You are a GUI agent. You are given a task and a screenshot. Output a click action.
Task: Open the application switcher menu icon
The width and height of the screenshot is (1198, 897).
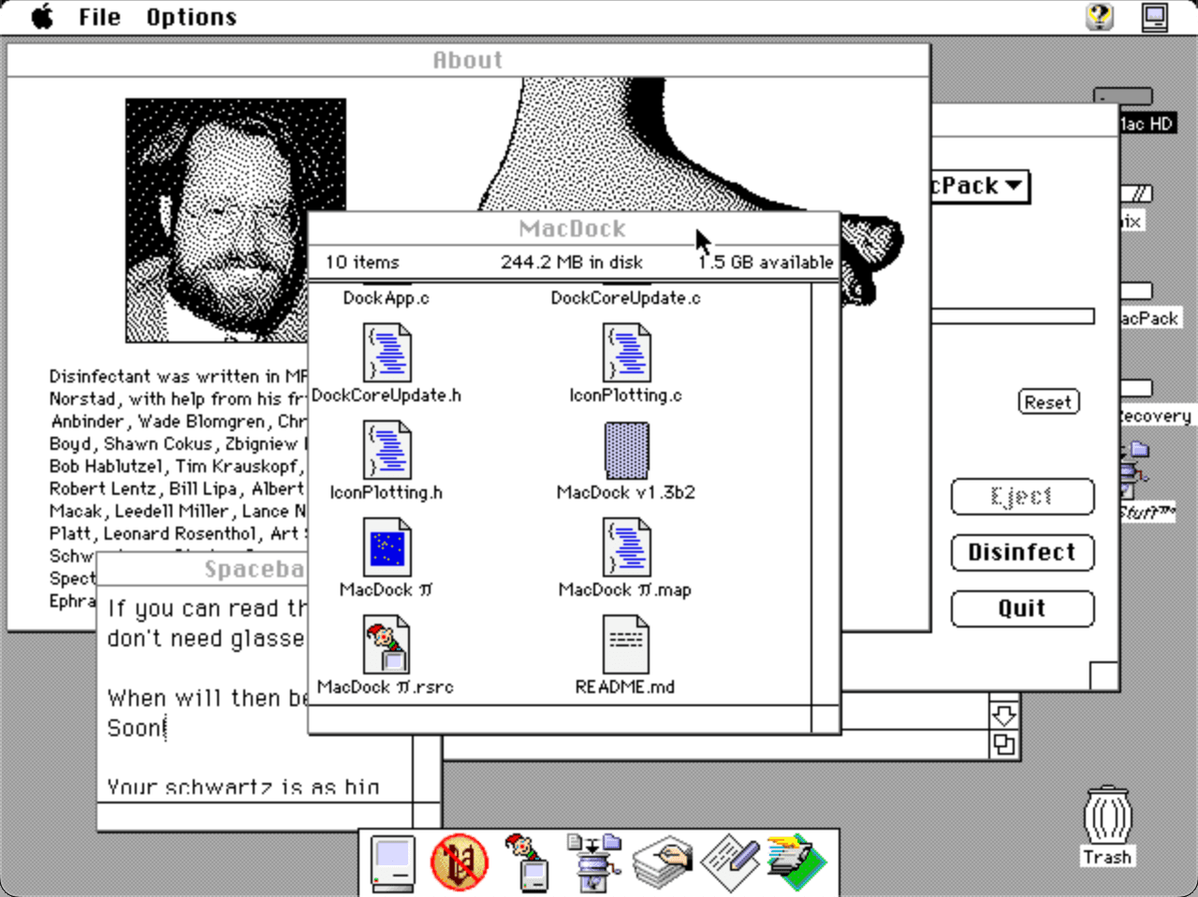click(1155, 17)
